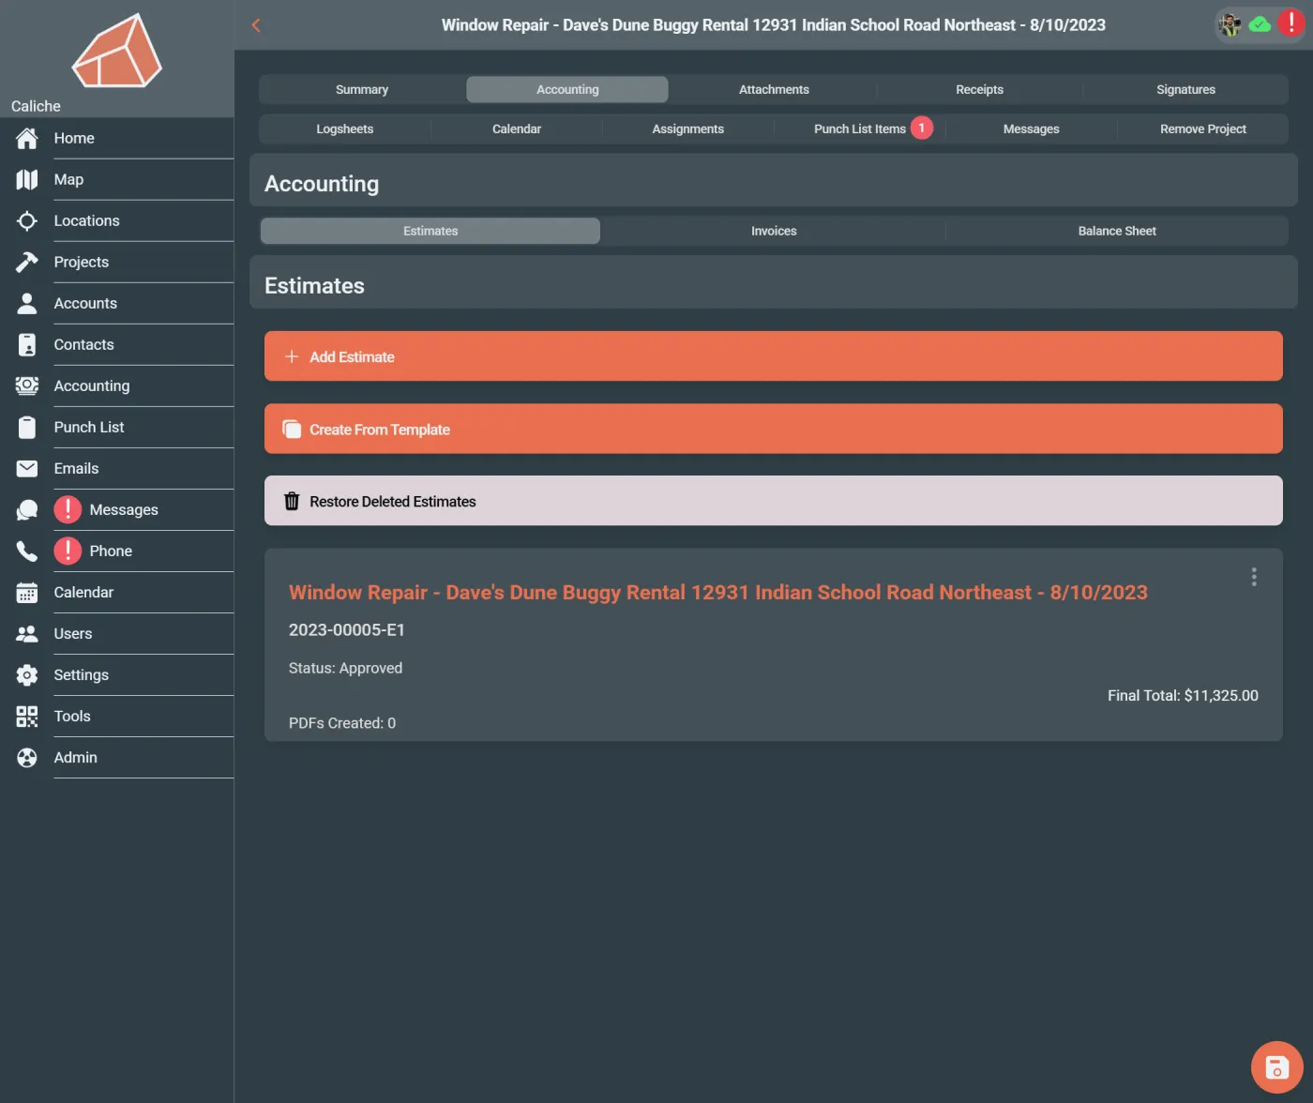Open the estimate card three-dot menu
The width and height of the screenshot is (1313, 1103).
tap(1254, 577)
